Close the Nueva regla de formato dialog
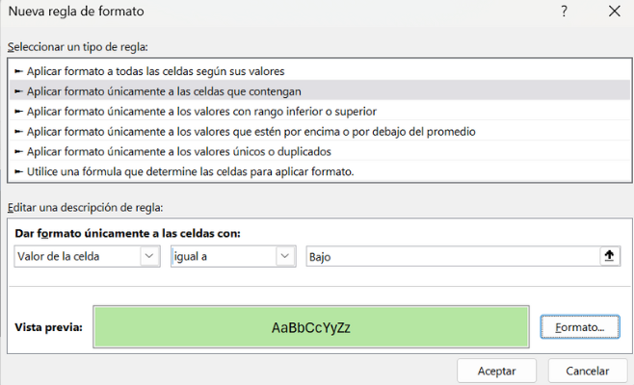 click(x=614, y=12)
